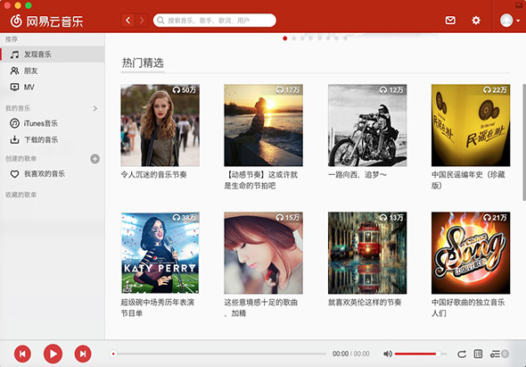Select the seventh banner carousel dot

(336, 38)
